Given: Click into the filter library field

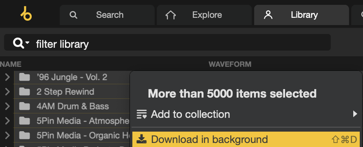Looking at the screenshot, I should click(x=167, y=43).
